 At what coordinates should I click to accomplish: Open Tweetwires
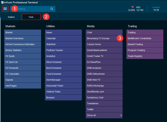[x=104, y=103]
